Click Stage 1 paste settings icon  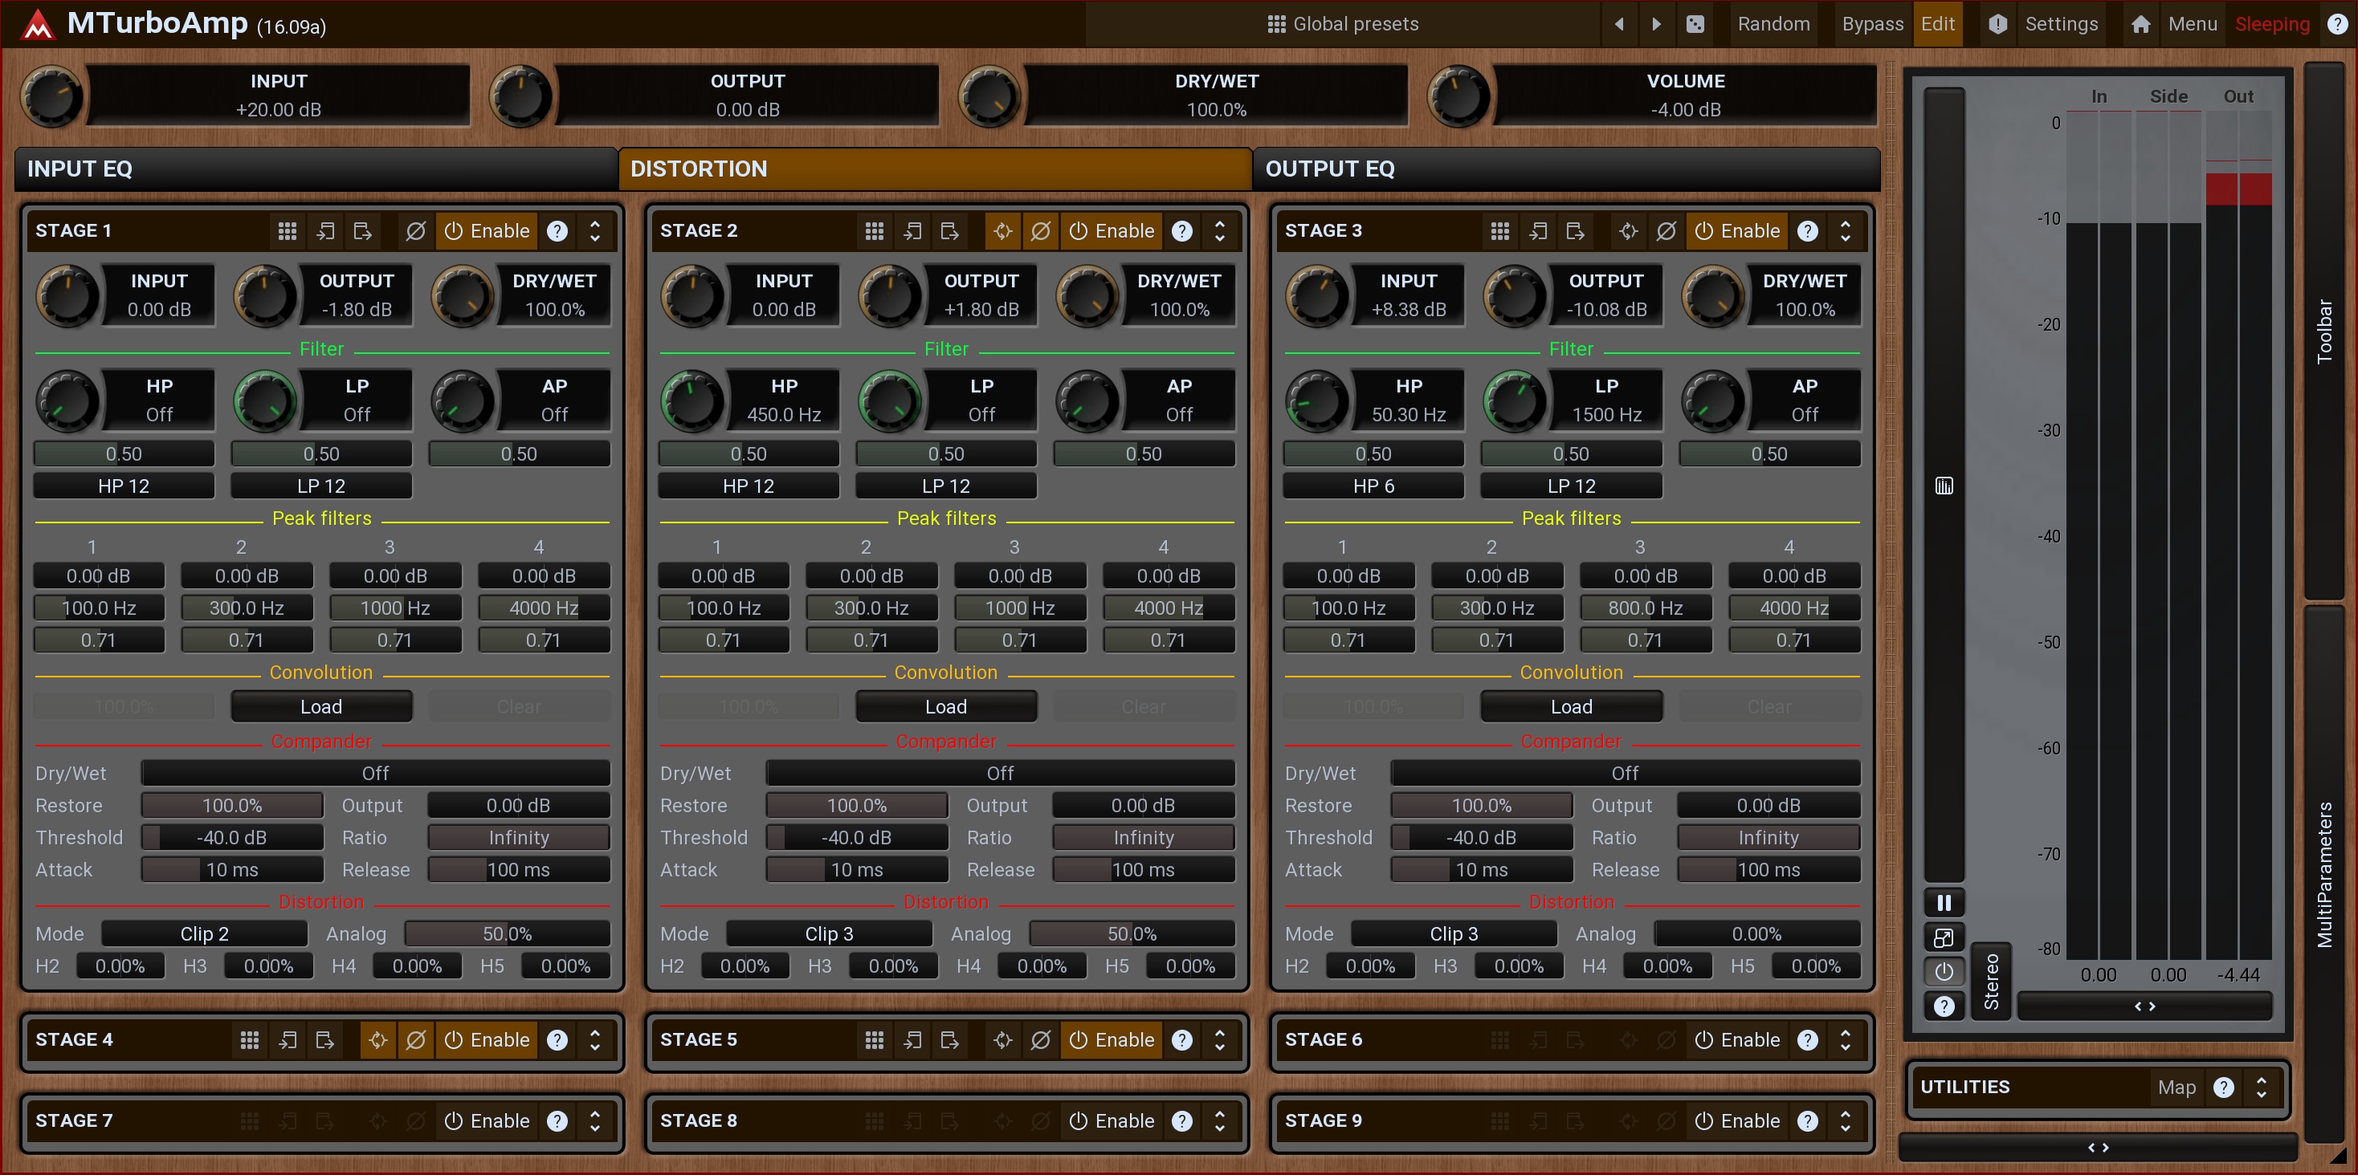(362, 231)
